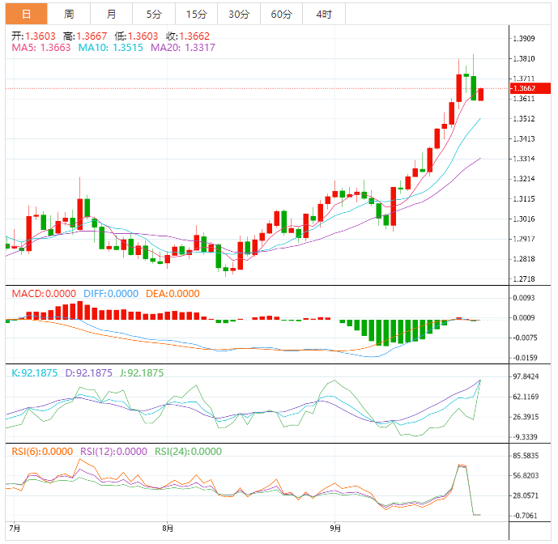Click the MACD:0.0000 indicator label
This screenshot has height=544, width=558.
44,294
